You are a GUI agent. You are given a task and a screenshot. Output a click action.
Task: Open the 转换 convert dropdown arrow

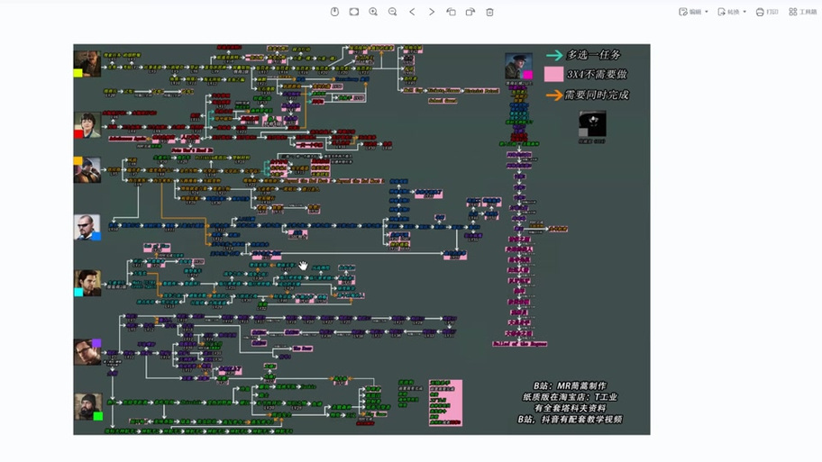(x=744, y=12)
